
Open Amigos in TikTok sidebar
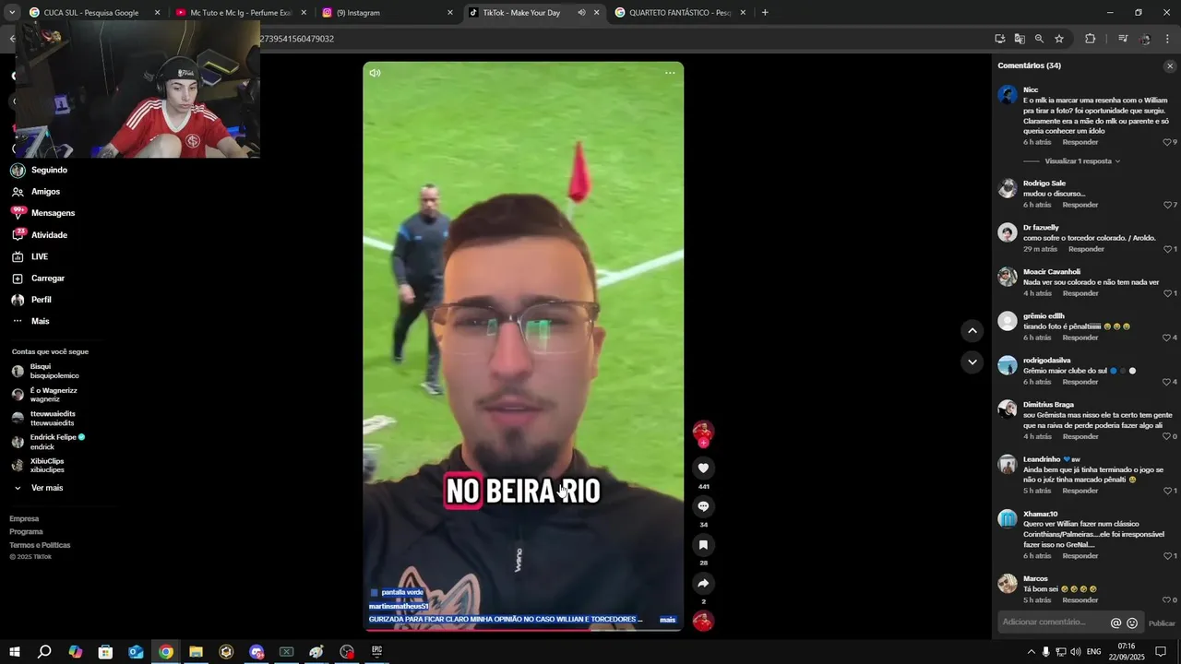coord(45,192)
